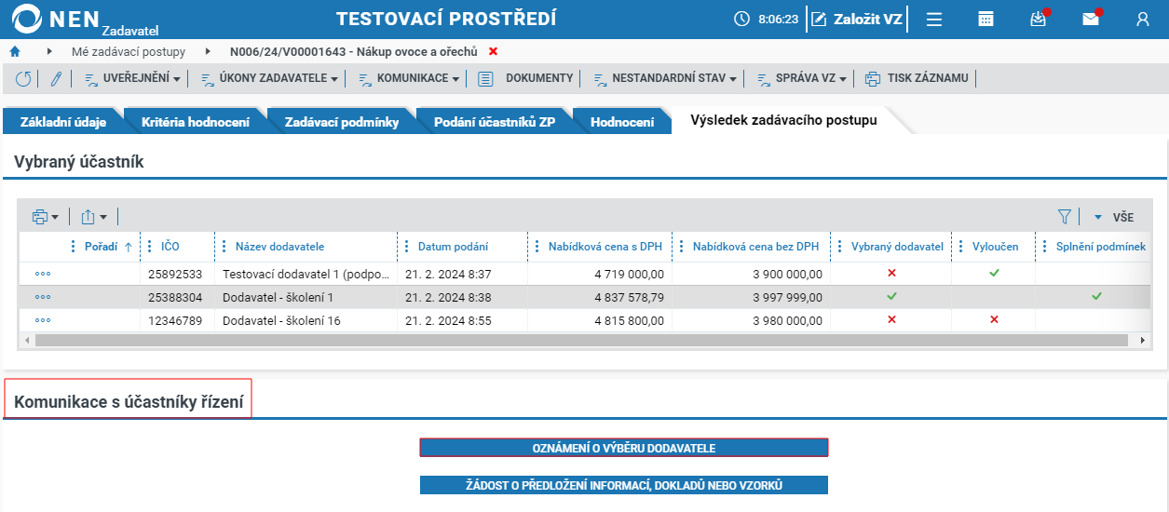
Task: Switch to the Kritéria hodnocení tab
Action: 195,122
